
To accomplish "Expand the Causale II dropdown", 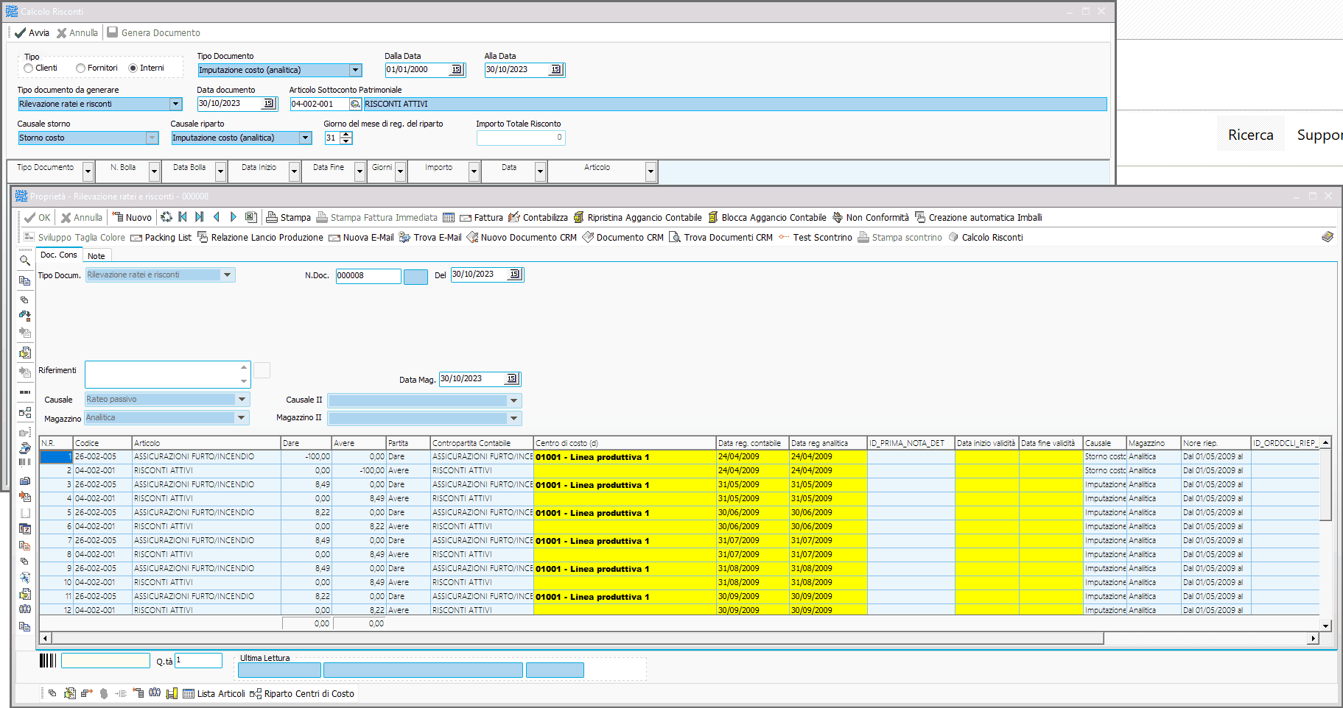I will 513,400.
